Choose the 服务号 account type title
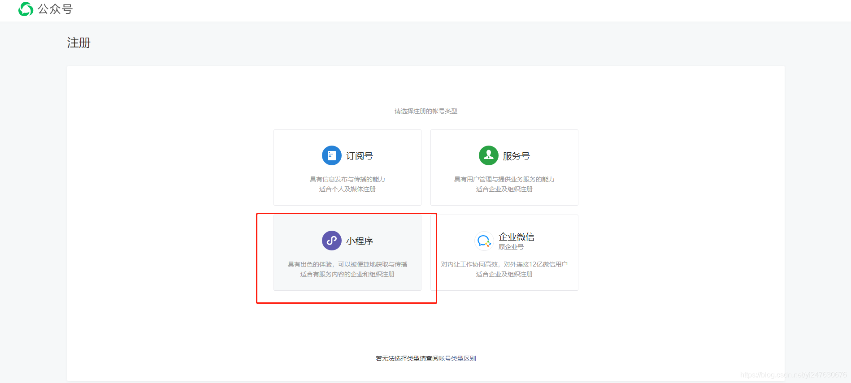 point(517,156)
